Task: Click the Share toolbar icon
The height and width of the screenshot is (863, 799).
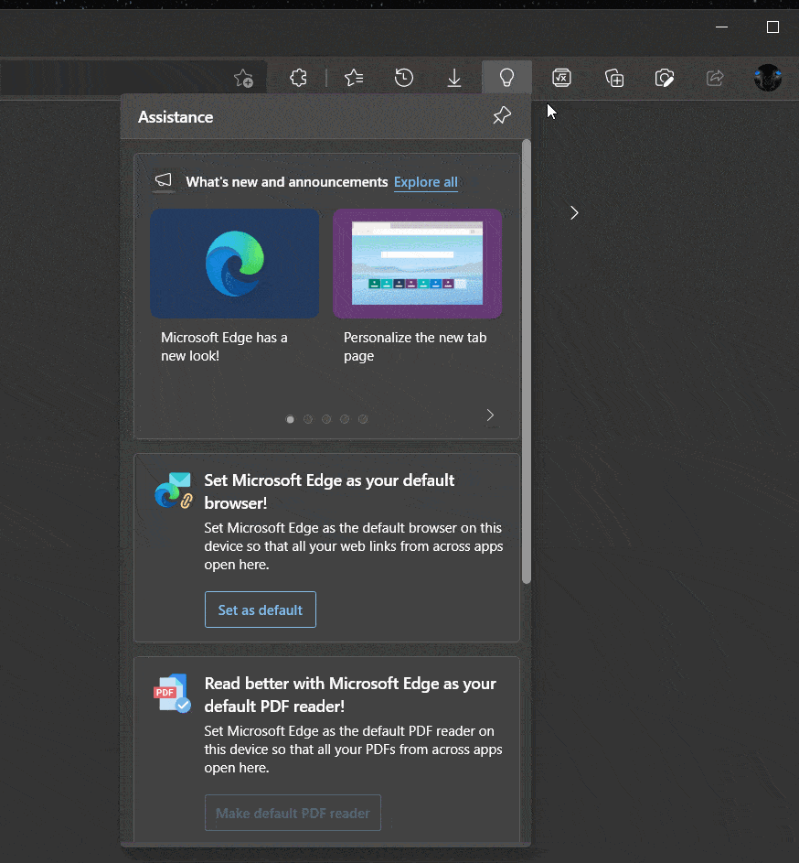Action: click(x=715, y=78)
